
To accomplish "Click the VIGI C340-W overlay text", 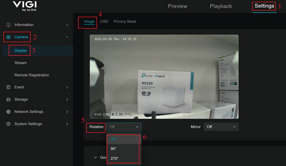I will click(113, 114).
